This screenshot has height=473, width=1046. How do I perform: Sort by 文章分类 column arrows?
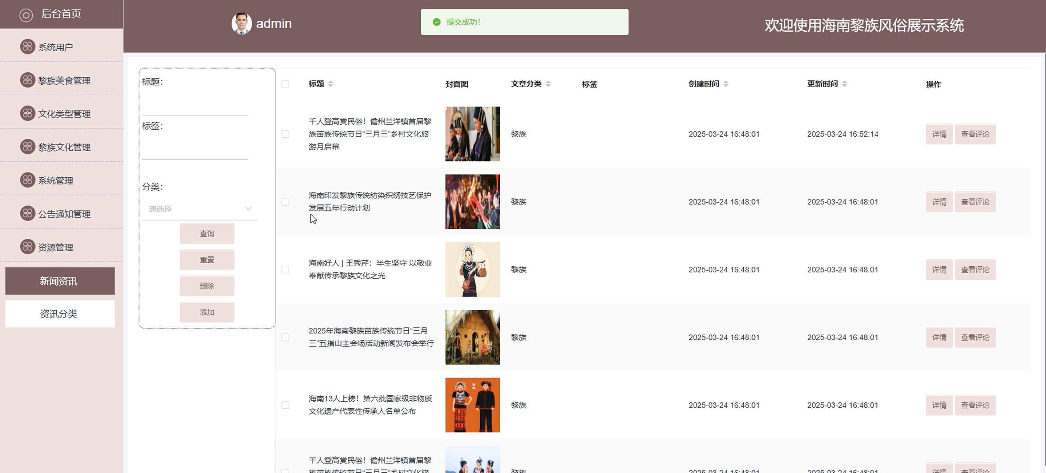tap(548, 84)
